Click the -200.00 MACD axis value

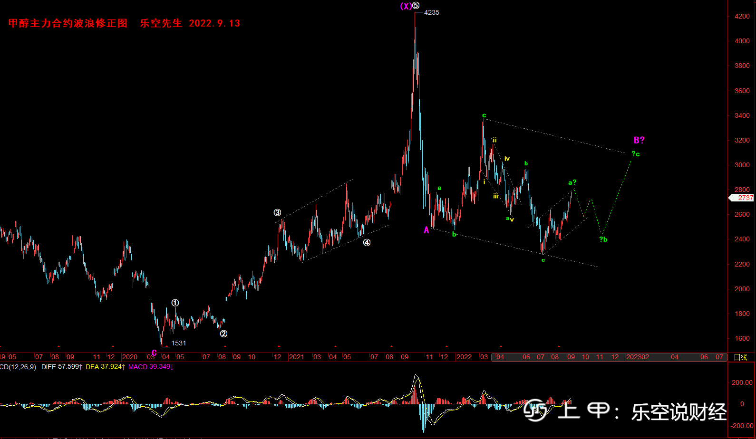[x=742, y=426]
